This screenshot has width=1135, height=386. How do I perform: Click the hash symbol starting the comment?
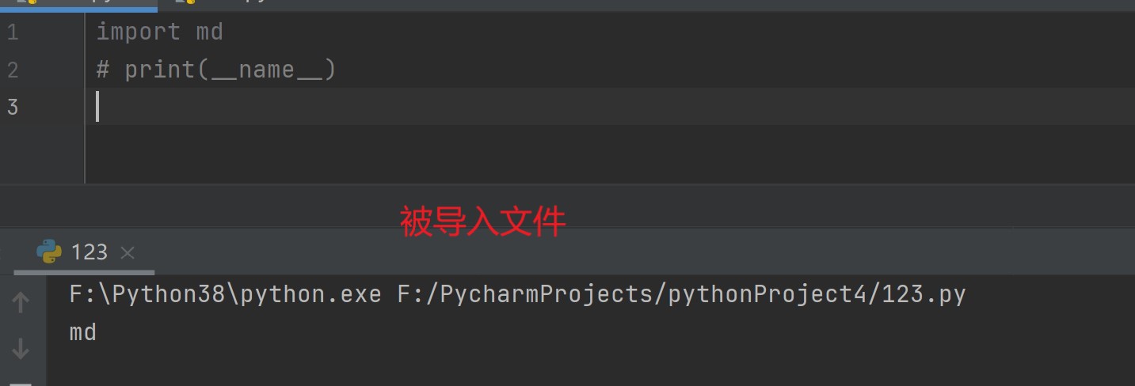[103, 70]
